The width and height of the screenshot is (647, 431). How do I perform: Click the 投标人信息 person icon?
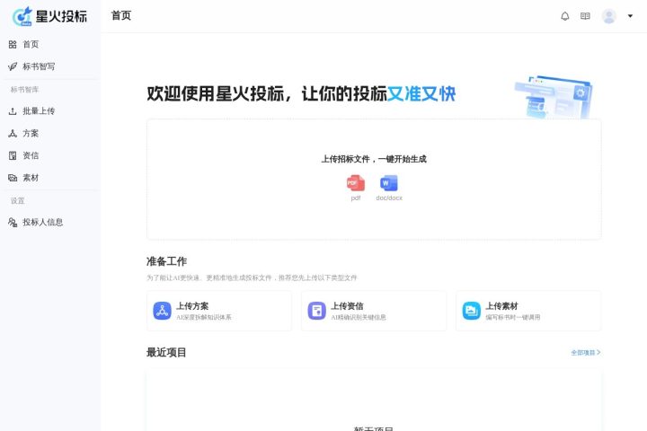coord(13,223)
